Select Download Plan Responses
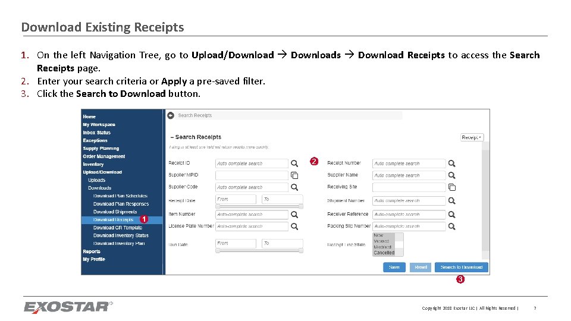Screen dimensions: 571x321 coord(121,204)
